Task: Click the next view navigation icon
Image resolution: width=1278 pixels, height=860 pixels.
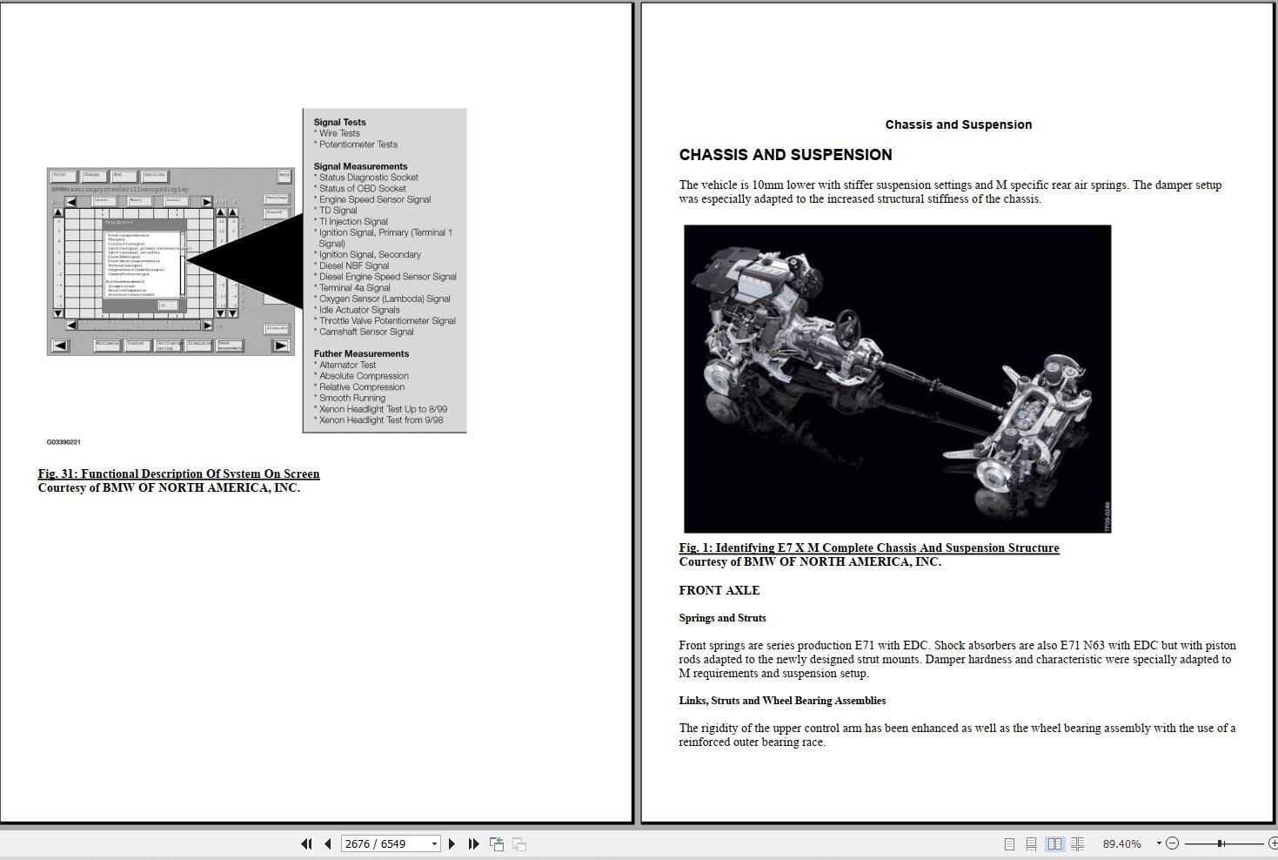Action: [x=519, y=843]
